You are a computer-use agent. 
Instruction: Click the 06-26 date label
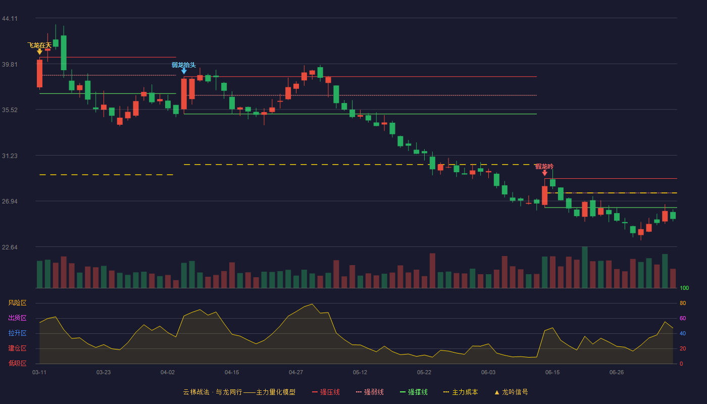(x=617, y=372)
